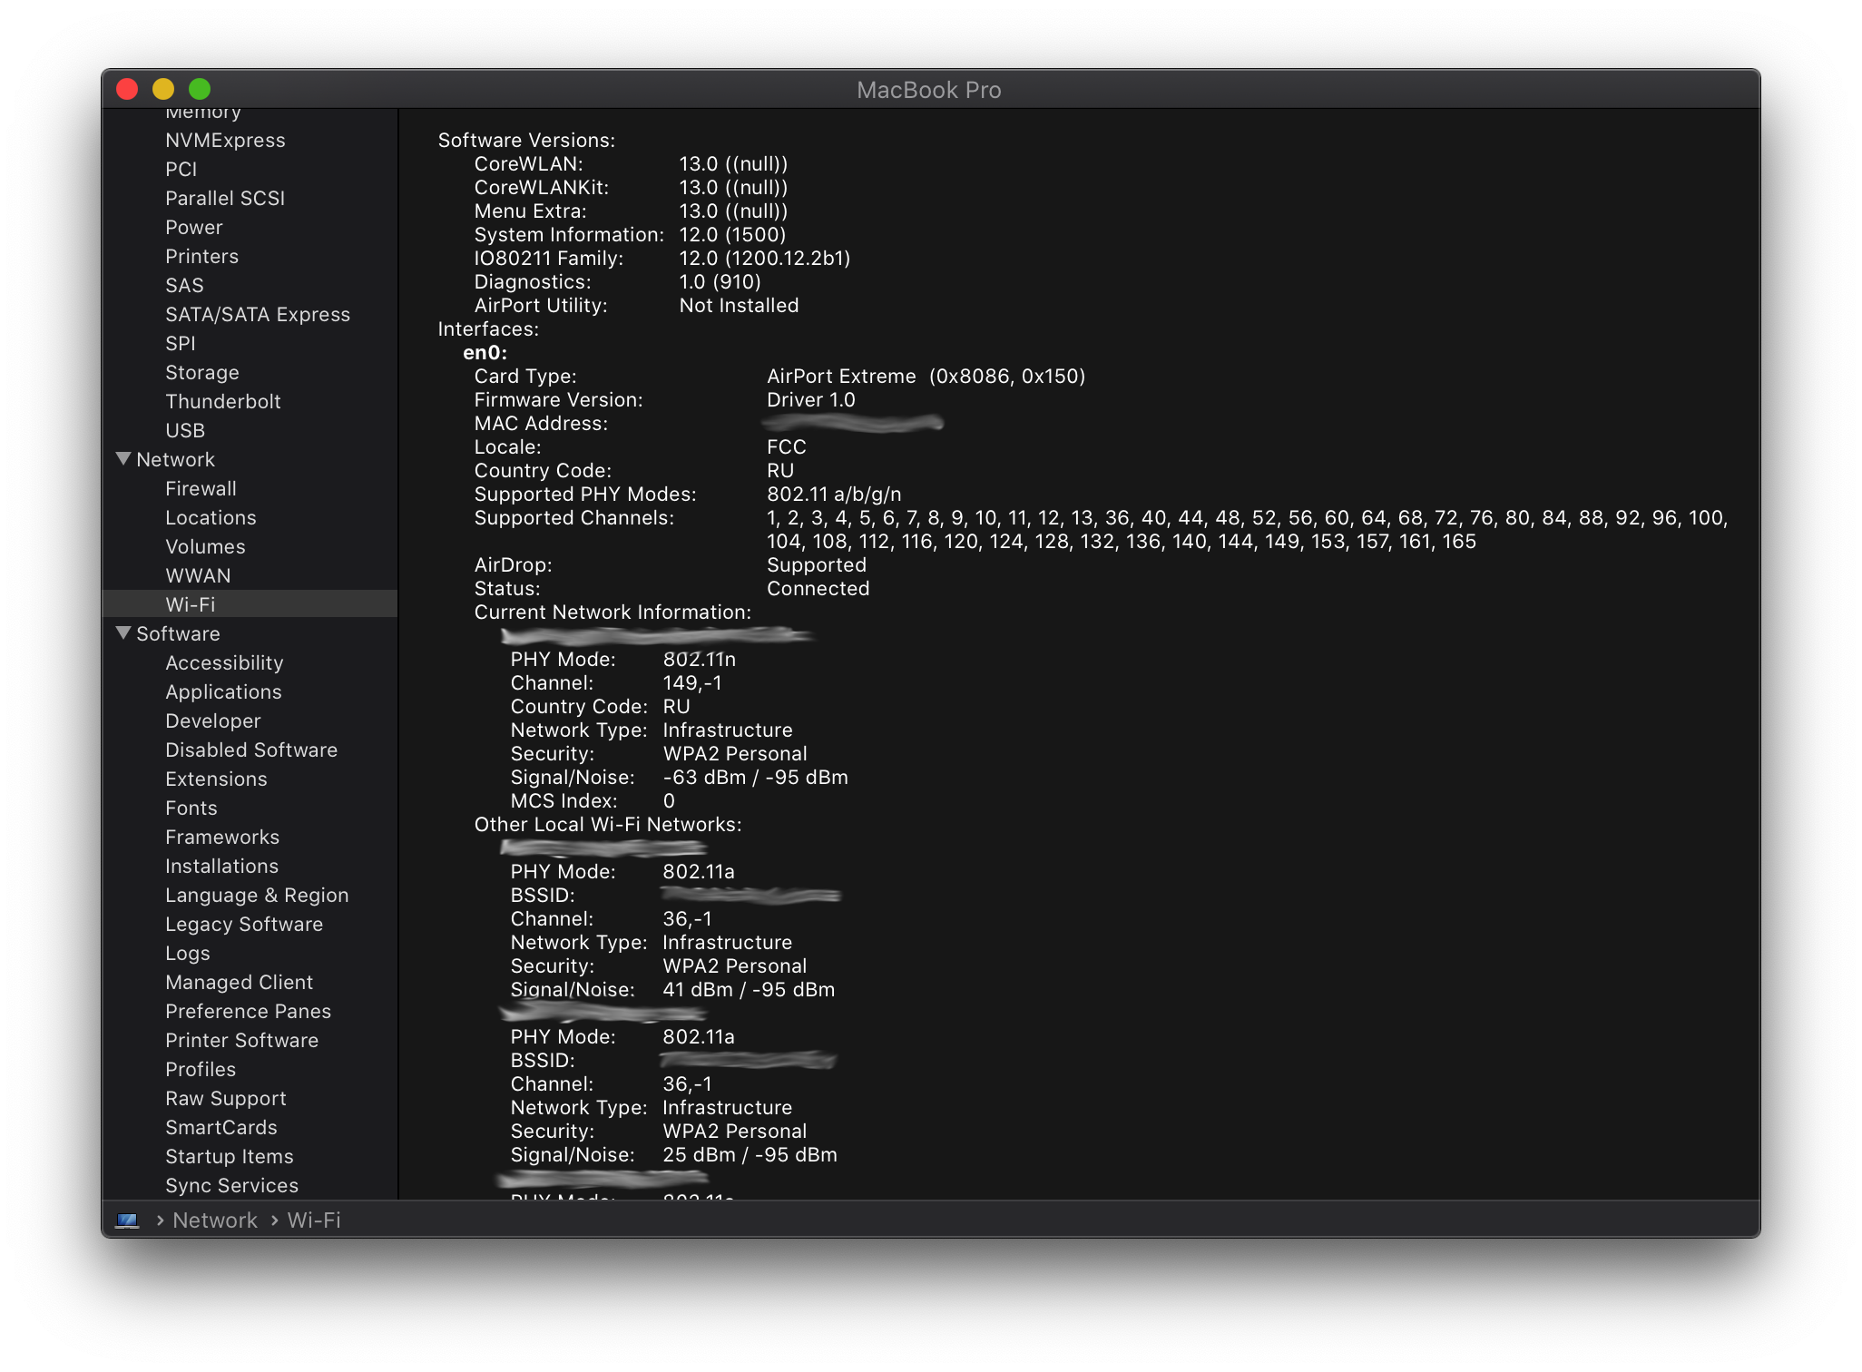1862x1372 pixels.
Task: Click the green zoom window button
Action: click(200, 89)
